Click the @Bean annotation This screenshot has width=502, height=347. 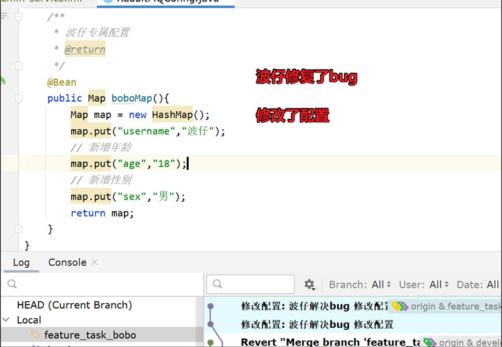tap(62, 82)
